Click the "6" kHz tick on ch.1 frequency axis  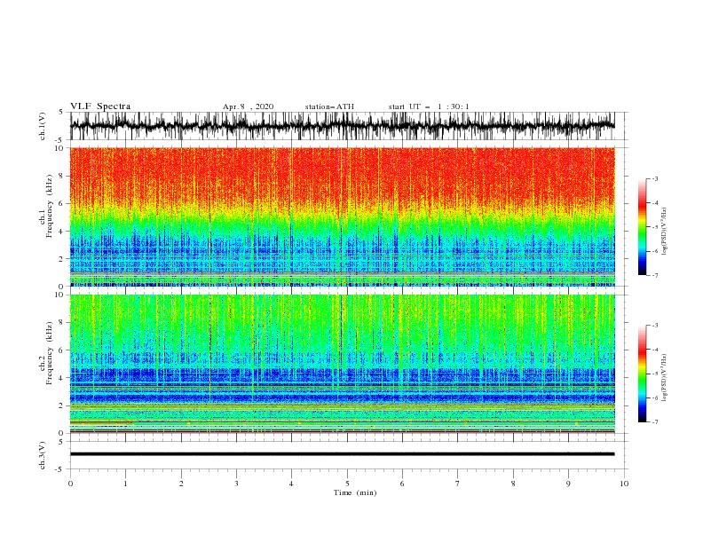(61, 203)
